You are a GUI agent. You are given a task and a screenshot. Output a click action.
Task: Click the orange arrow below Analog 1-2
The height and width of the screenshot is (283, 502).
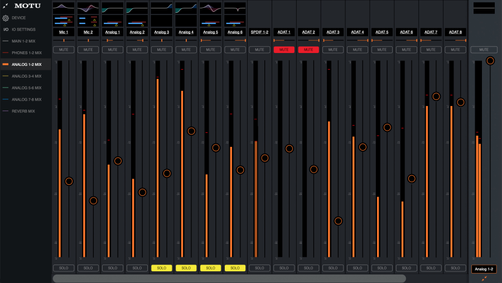click(484, 279)
